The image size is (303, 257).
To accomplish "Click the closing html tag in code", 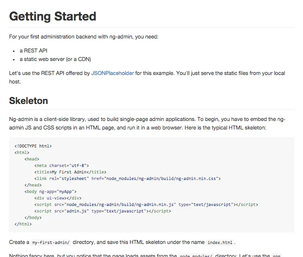I will 24,224.
